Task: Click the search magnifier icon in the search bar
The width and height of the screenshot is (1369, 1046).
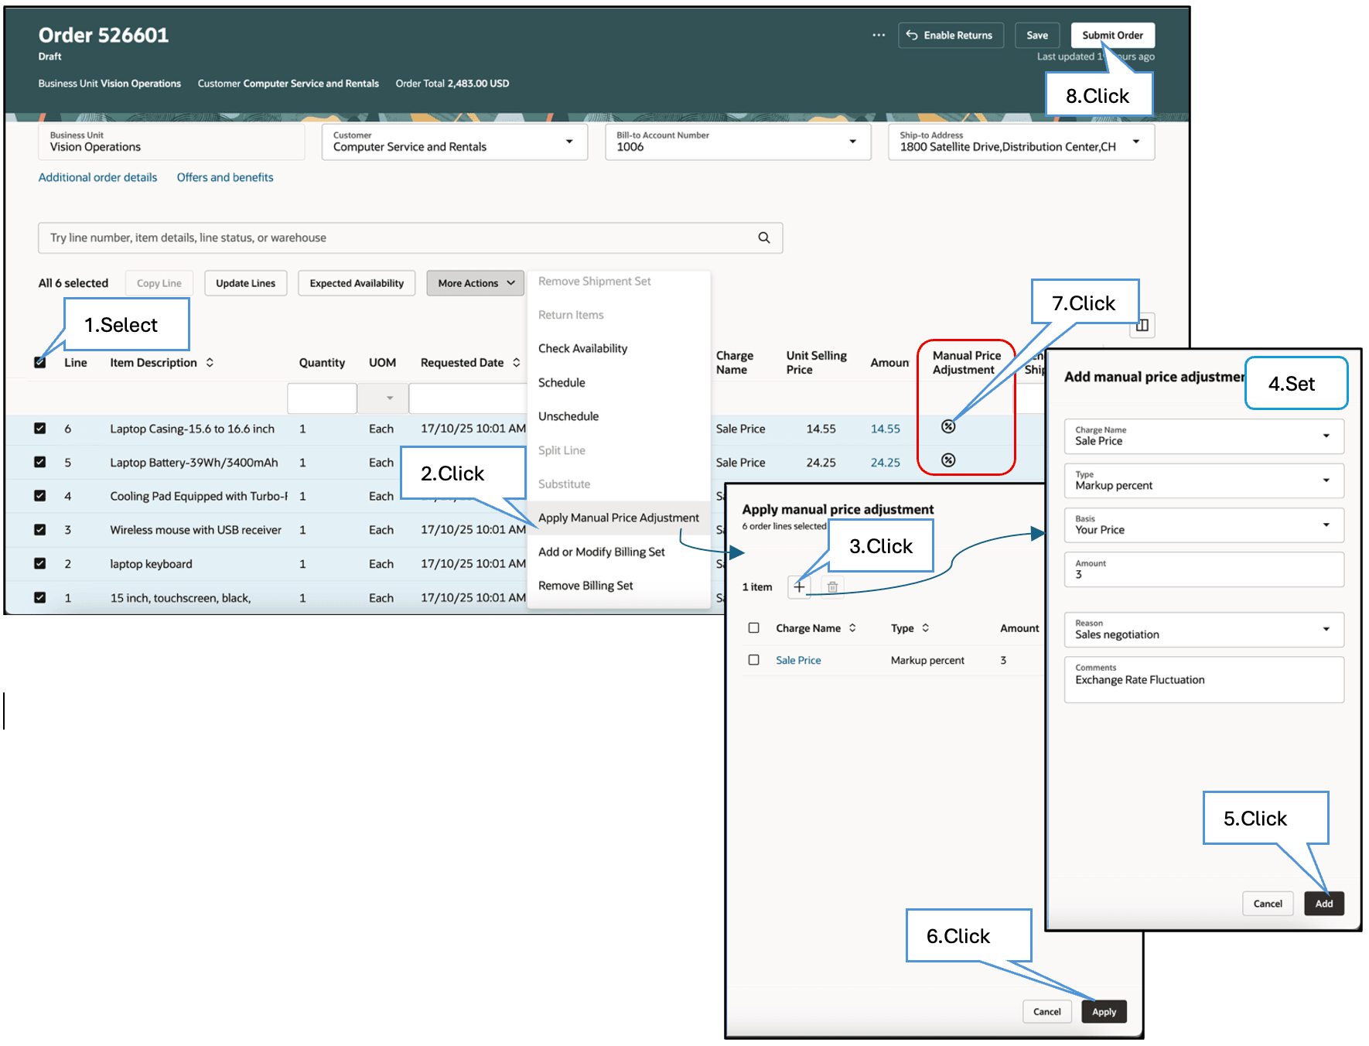Action: tap(764, 238)
